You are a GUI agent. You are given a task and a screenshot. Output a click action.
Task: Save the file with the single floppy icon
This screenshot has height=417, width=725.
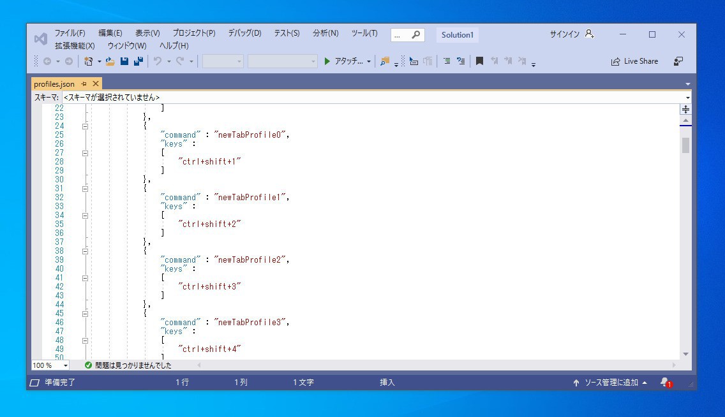click(124, 61)
